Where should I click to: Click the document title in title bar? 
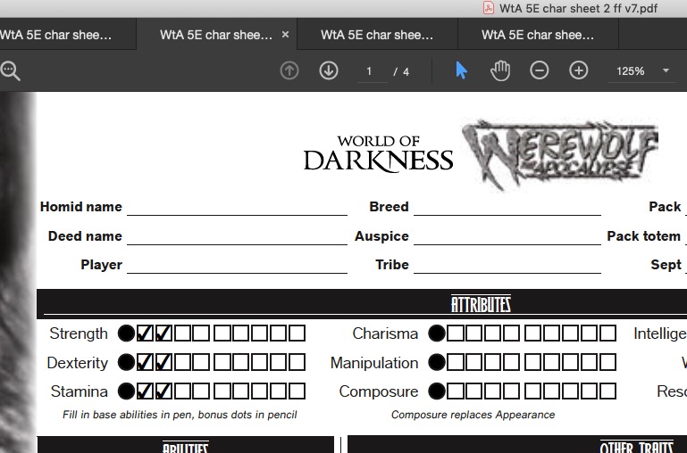click(x=578, y=8)
